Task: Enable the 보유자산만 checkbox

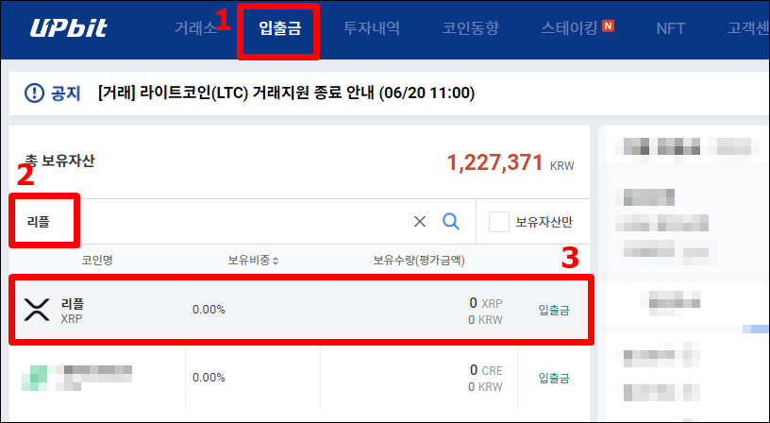Action: click(498, 222)
